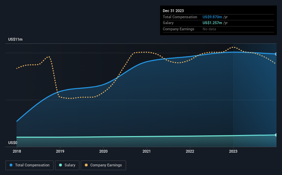Image resolution: width=282 pixels, height=175 pixels.
Task: Click the No data earnings value
Action: coord(209,29)
